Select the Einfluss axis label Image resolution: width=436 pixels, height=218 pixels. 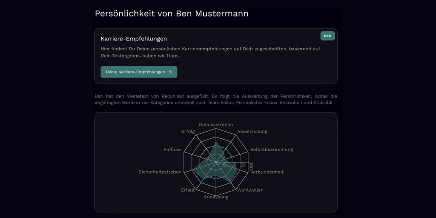pos(172,149)
